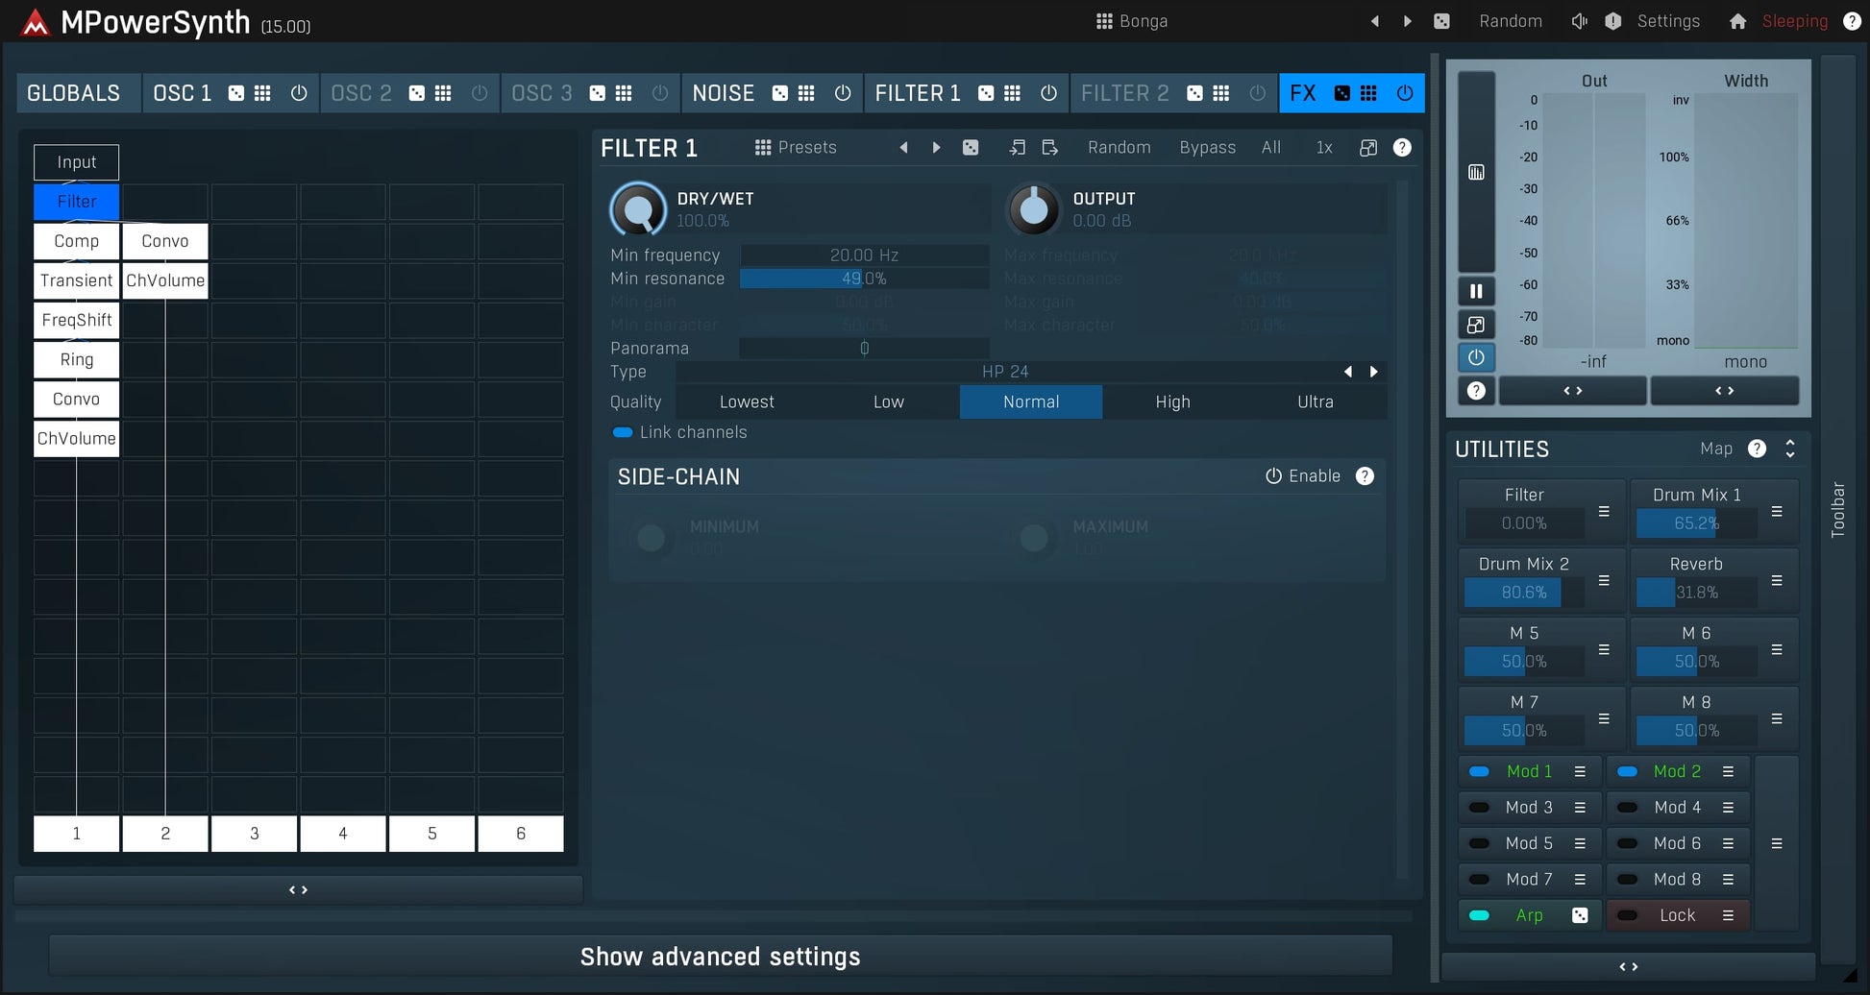This screenshot has height=995, width=1870.
Task: Expand the chevron below the signal chain grid
Action: pos(298,888)
